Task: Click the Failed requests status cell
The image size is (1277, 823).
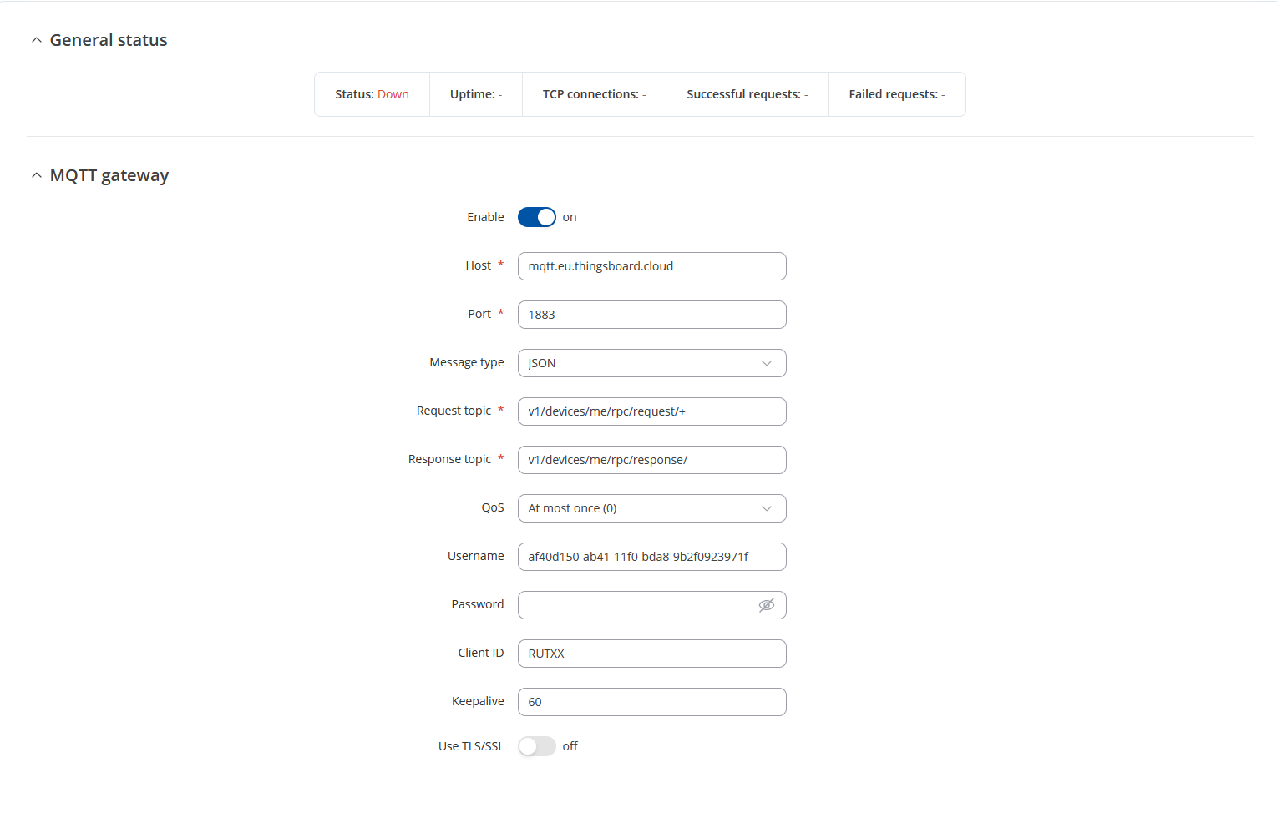Action: [896, 94]
